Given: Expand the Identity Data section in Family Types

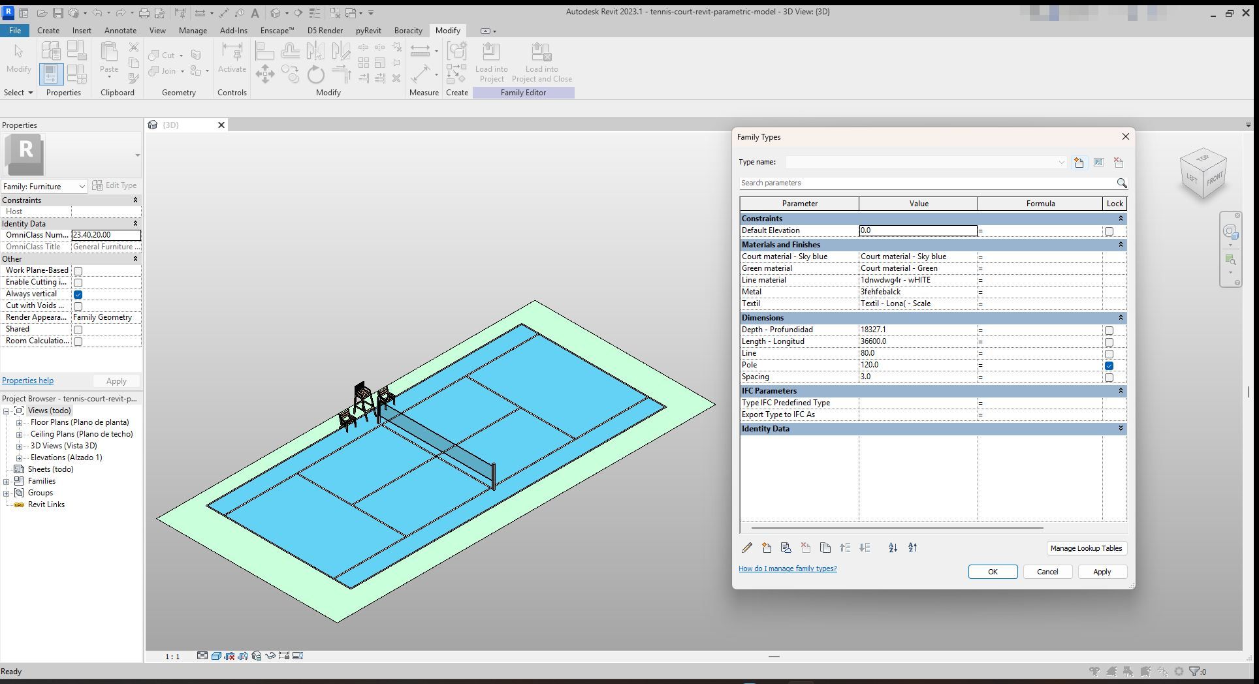Looking at the screenshot, I should [x=1121, y=429].
